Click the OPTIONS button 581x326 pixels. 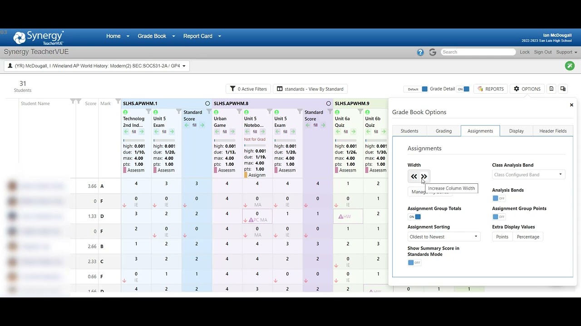527,89
